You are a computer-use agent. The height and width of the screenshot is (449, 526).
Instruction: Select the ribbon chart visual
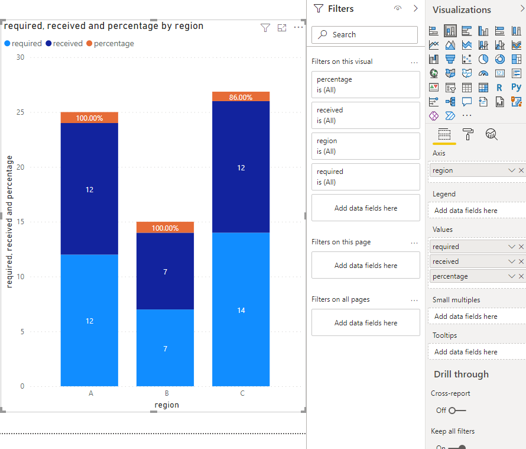click(x=517, y=45)
